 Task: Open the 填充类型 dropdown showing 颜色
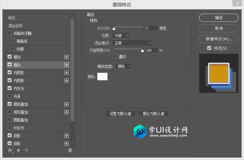124,66
